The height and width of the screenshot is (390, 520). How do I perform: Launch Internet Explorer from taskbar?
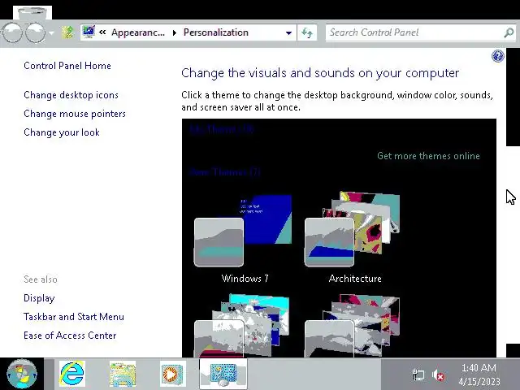click(x=72, y=374)
